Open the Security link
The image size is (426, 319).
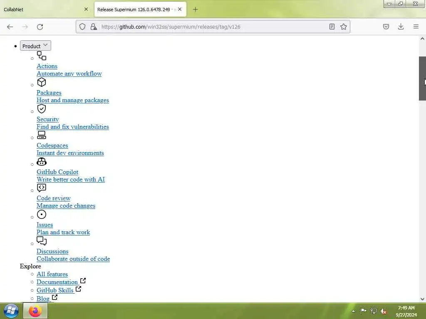click(x=47, y=119)
